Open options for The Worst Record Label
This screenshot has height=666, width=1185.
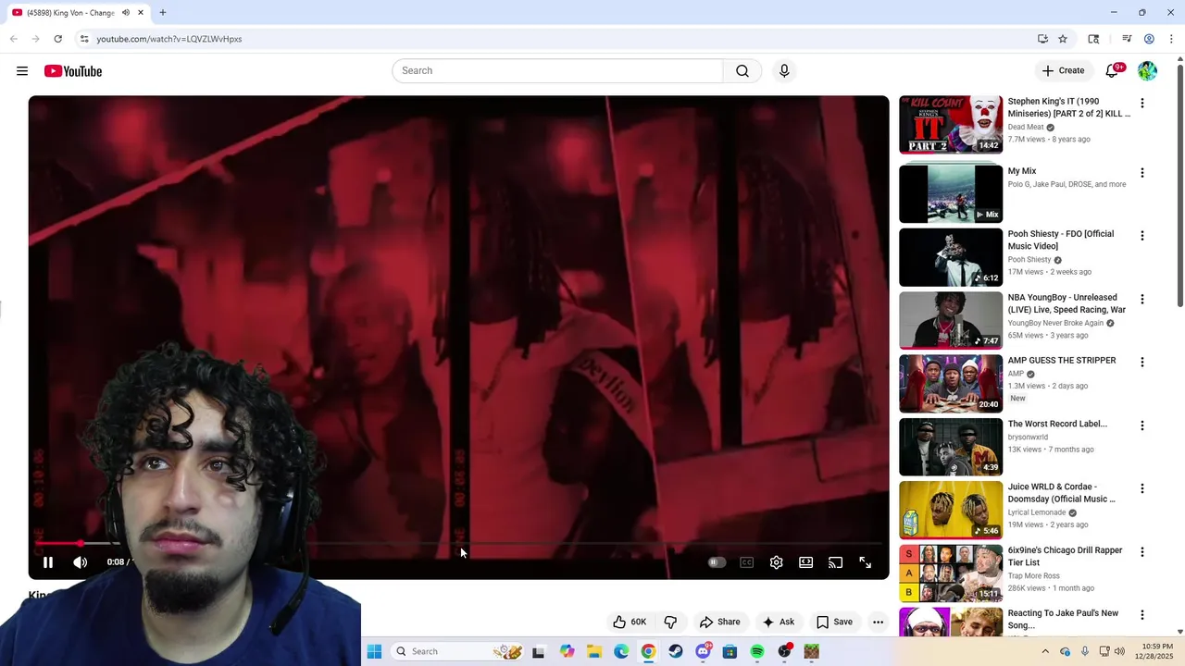[x=1141, y=425]
